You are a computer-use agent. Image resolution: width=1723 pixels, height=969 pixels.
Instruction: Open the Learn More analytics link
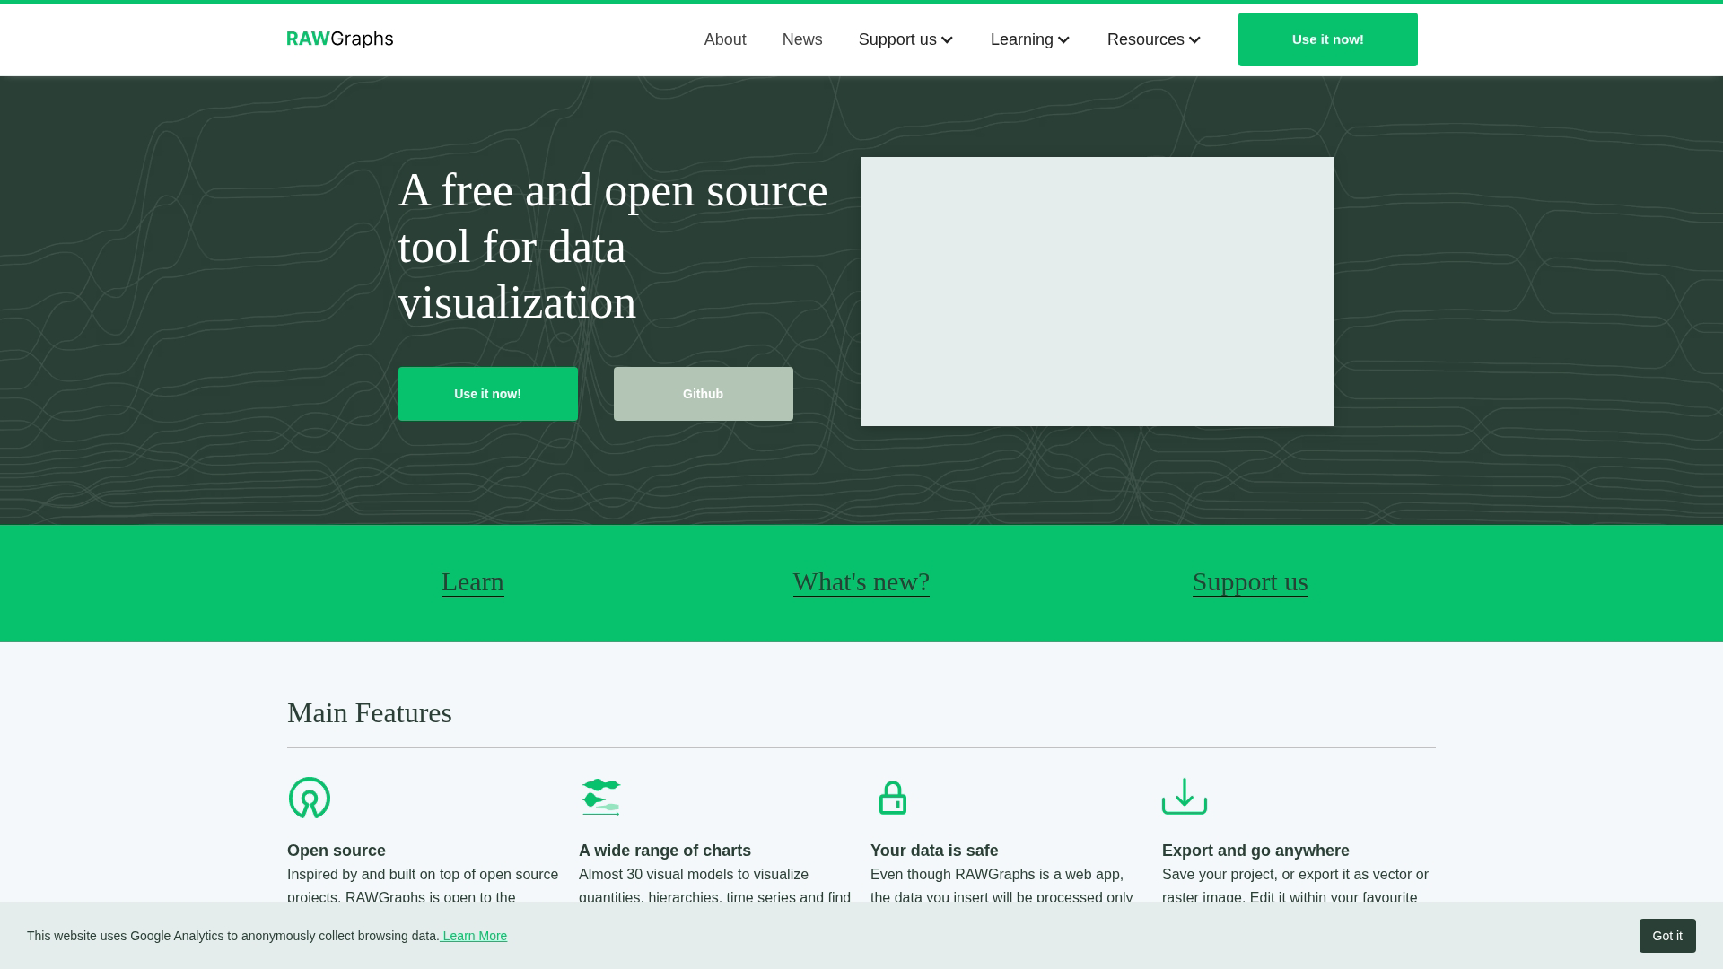pos(475,936)
